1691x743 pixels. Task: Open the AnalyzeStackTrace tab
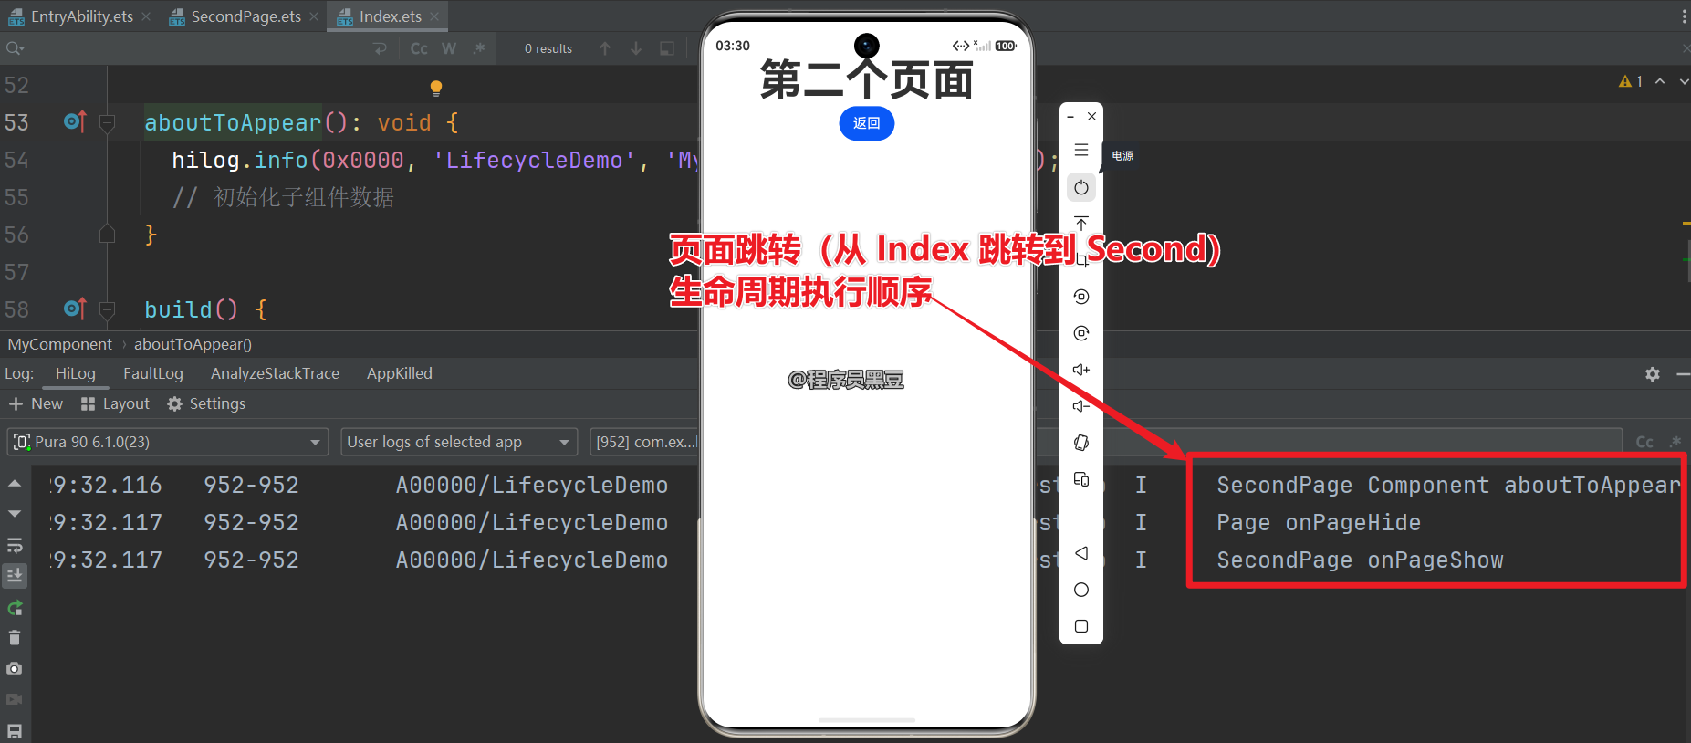275,373
